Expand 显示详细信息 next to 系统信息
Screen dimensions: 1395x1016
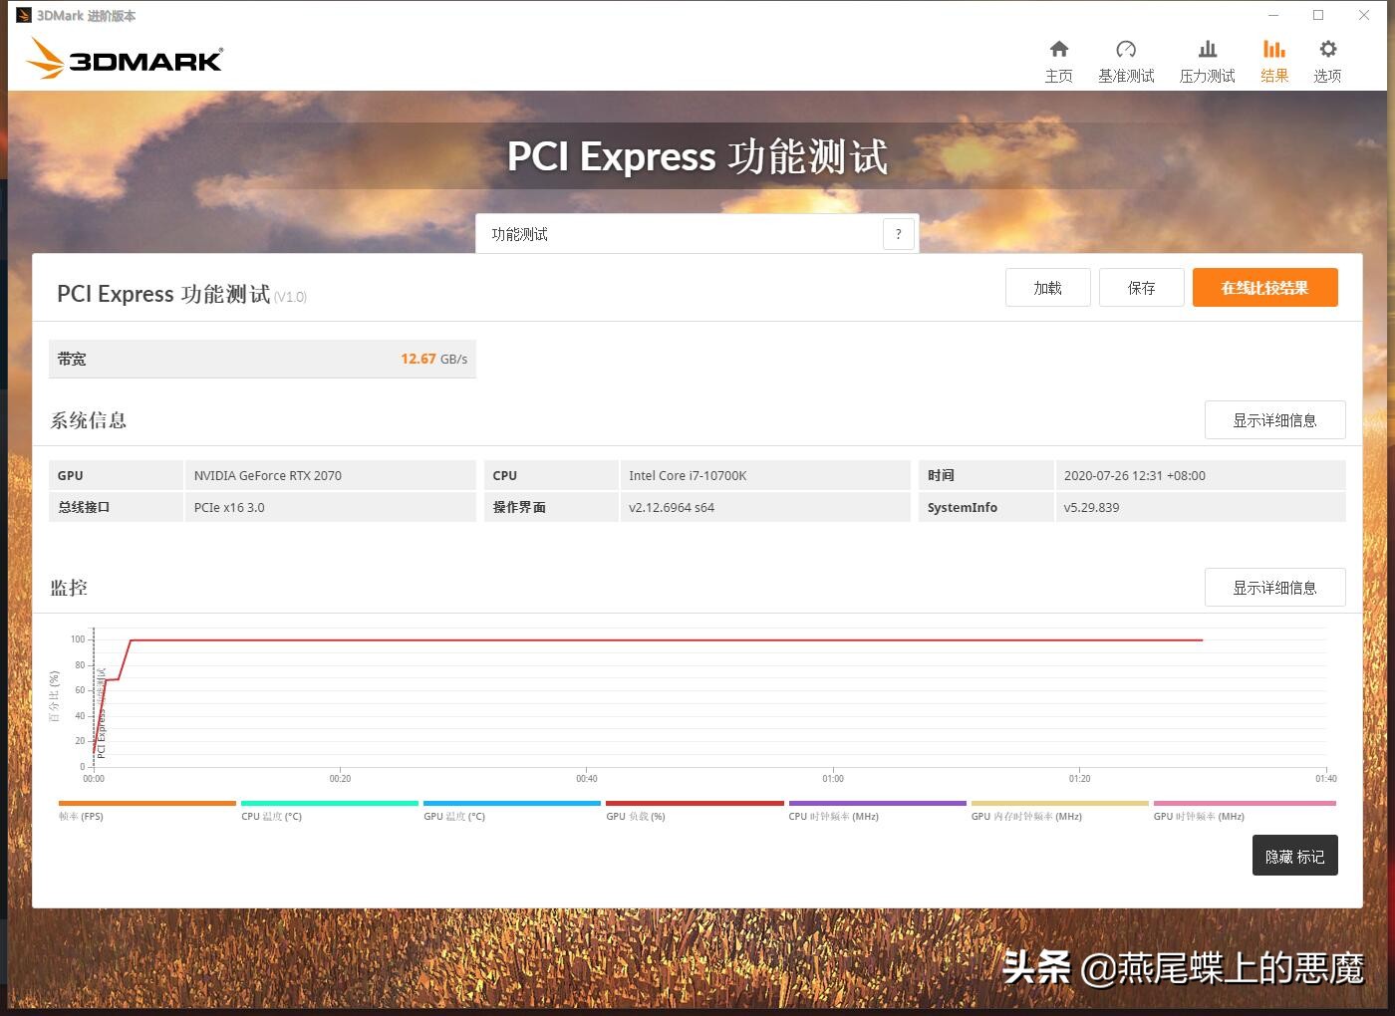(1274, 419)
